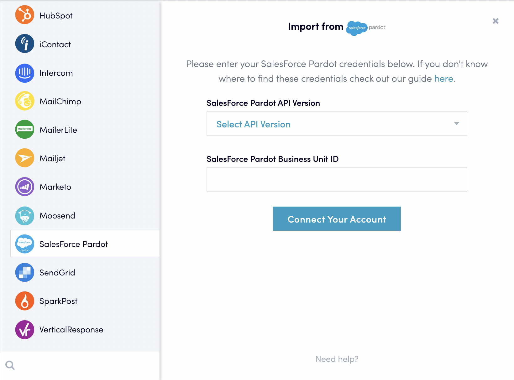
Task: Click the MailChimp monkey icon
Action: tap(25, 101)
